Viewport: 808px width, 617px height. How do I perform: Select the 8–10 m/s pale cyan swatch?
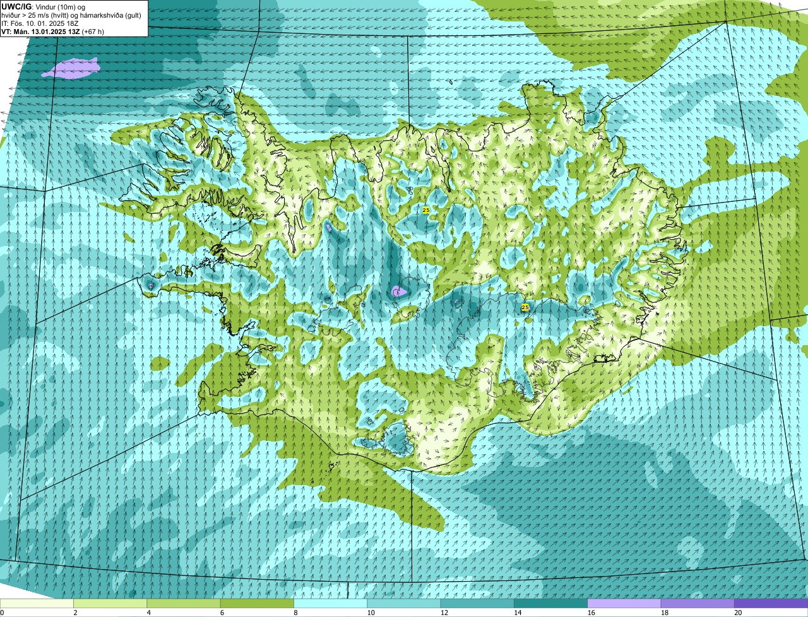click(330, 604)
